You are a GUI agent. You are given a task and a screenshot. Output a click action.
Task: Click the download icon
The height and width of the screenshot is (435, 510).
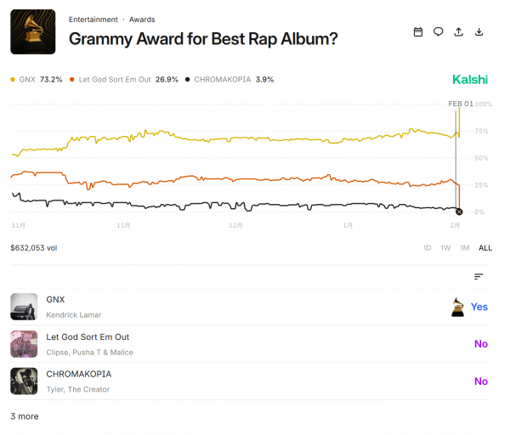(x=479, y=32)
